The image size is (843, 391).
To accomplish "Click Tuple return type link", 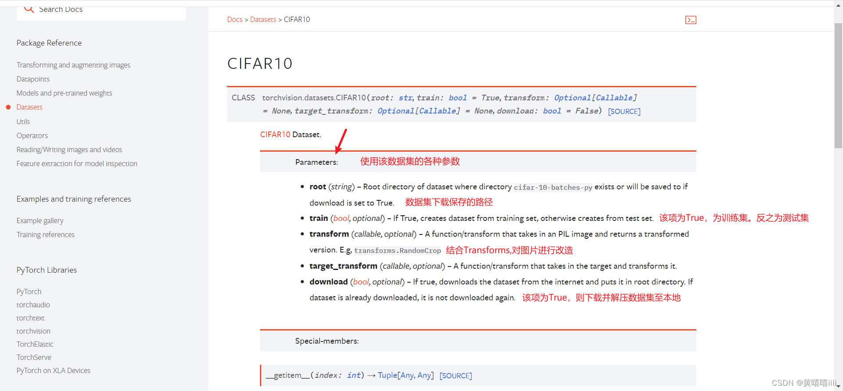I will pyautogui.click(x=387, y=375).
